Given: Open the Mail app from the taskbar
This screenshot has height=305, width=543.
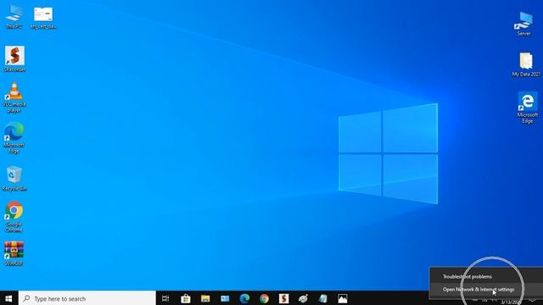Looking at the screenshot, I should pos(225,298).
